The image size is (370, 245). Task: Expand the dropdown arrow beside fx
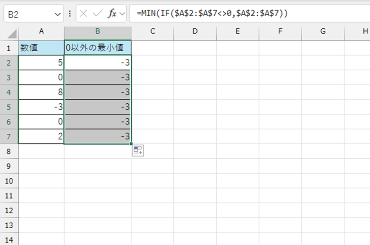coord(122,14)
